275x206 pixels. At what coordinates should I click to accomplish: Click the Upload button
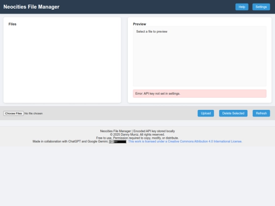click(x=206, y=113)
